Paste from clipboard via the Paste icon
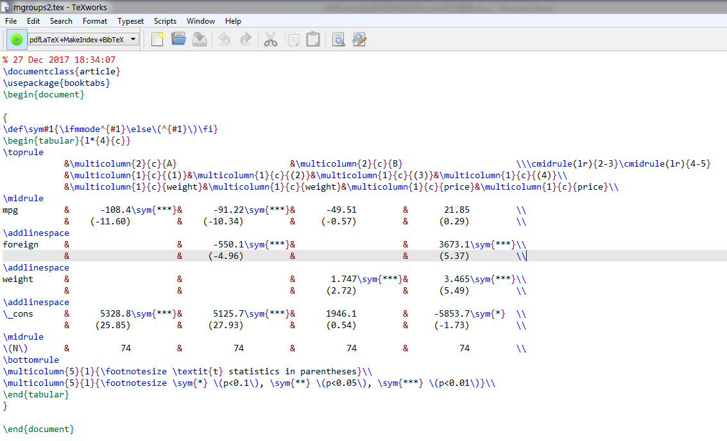 tap(313, 39)
